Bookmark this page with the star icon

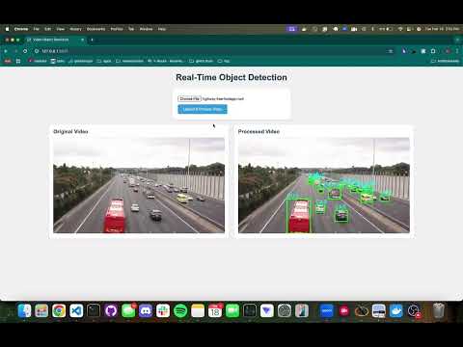coord(391,51)
